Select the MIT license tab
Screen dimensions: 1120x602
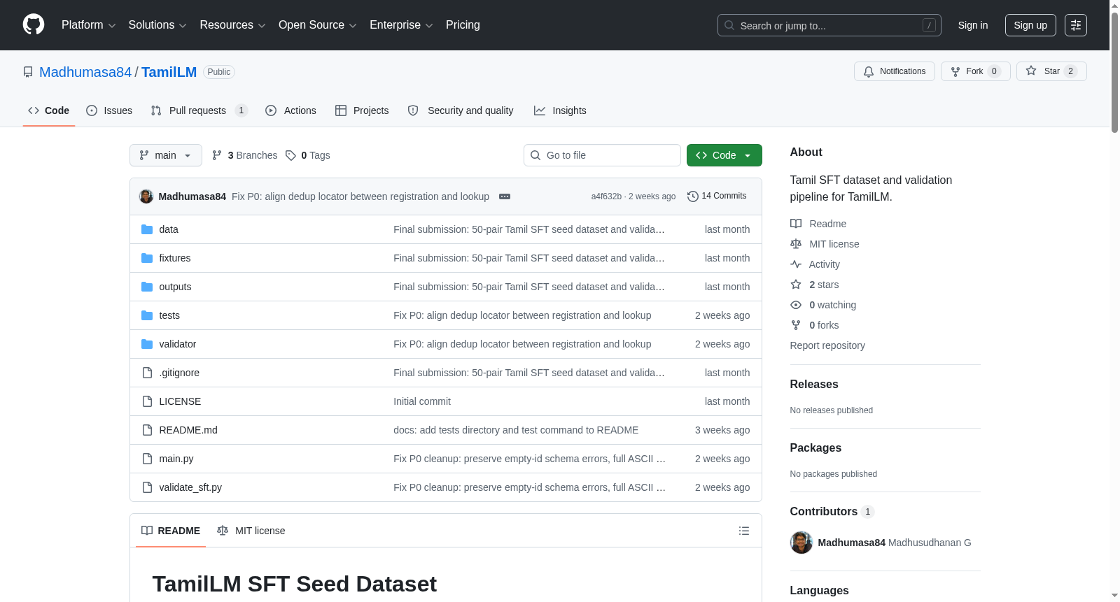[x=251, y=531]
